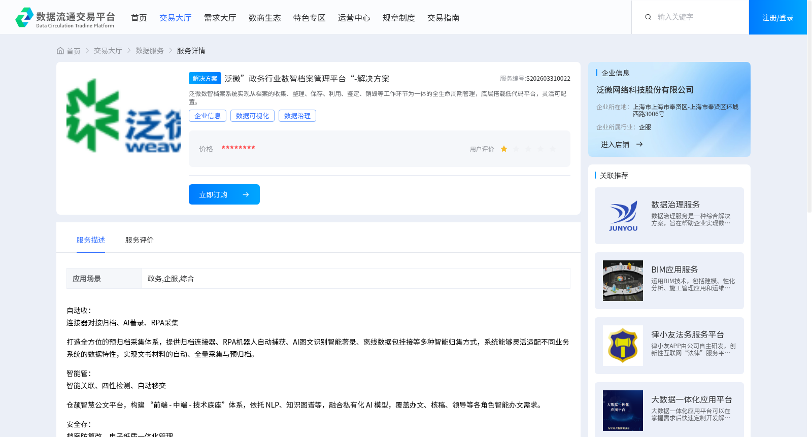Switch to the 服务描述 tab
This screenshot has height=437, width=812.
click(x=91, y=240)
